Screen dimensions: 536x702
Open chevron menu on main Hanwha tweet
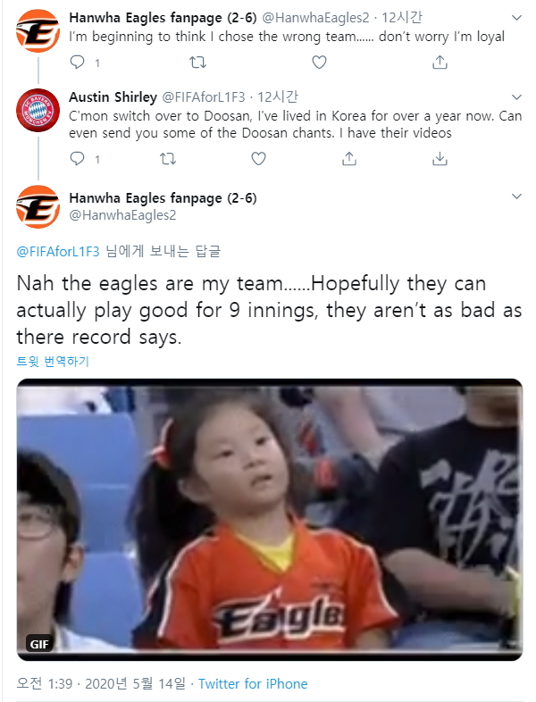point(516,196)
